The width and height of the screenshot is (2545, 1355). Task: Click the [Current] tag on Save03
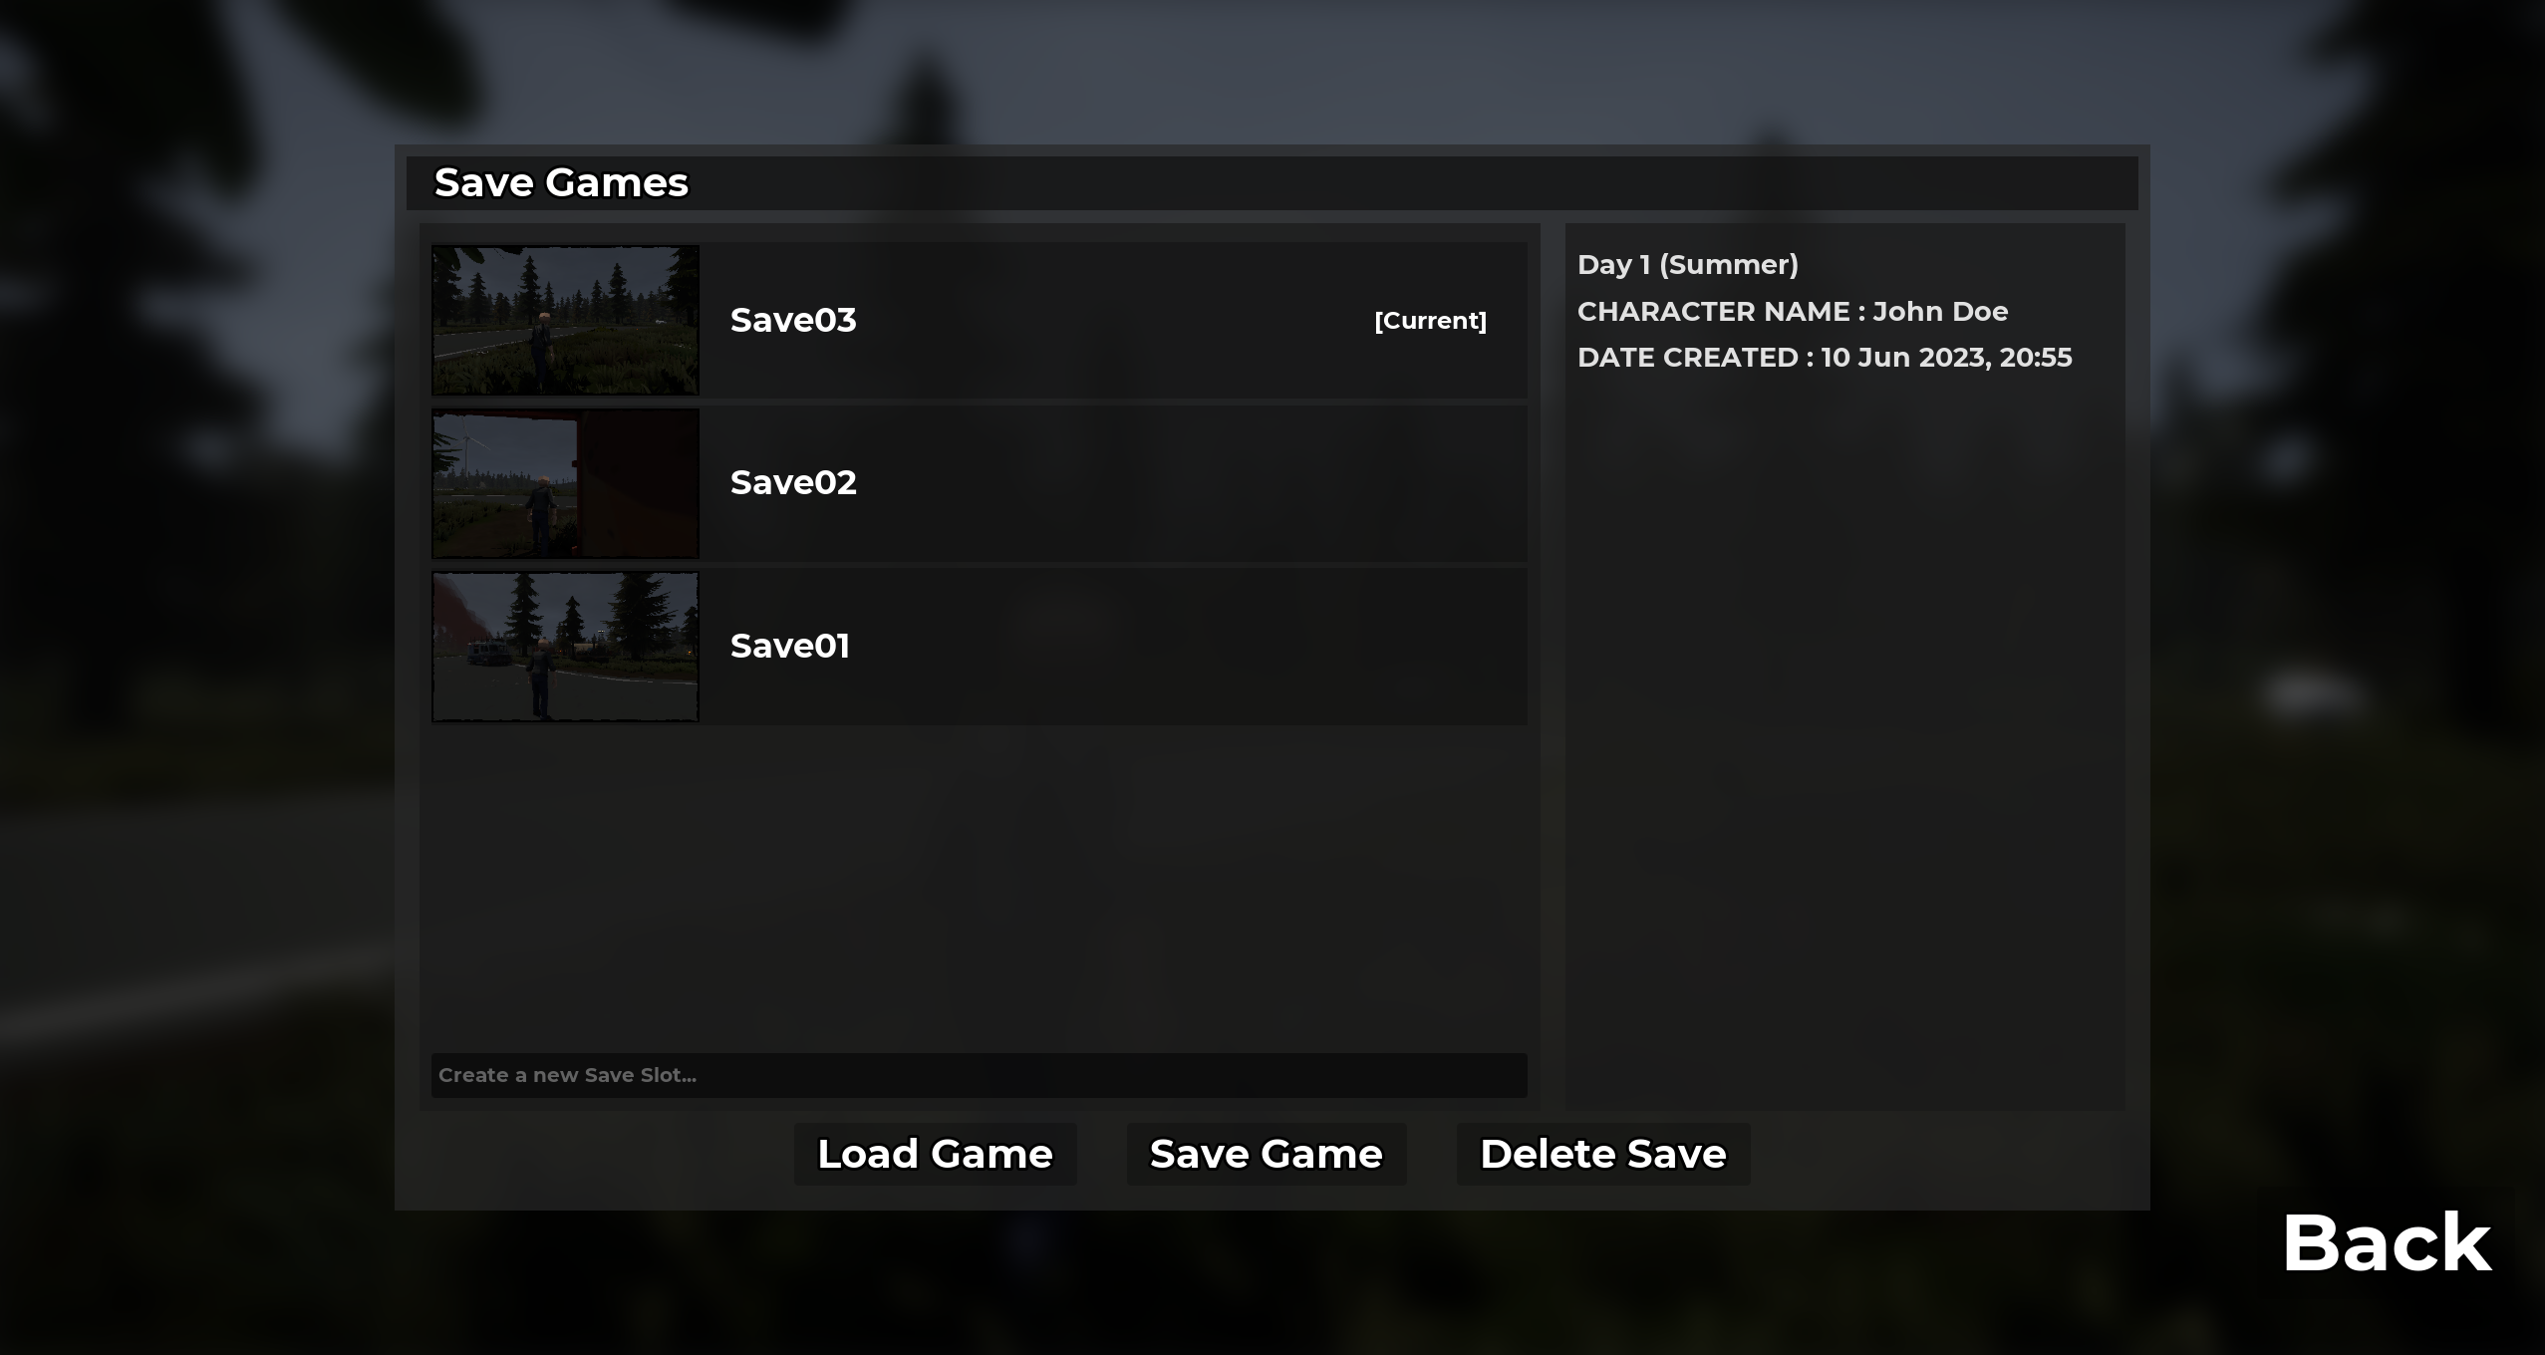(1430, 321)
